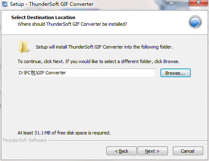Click the 'GIF Converter' text inside path field

(52, 73)
